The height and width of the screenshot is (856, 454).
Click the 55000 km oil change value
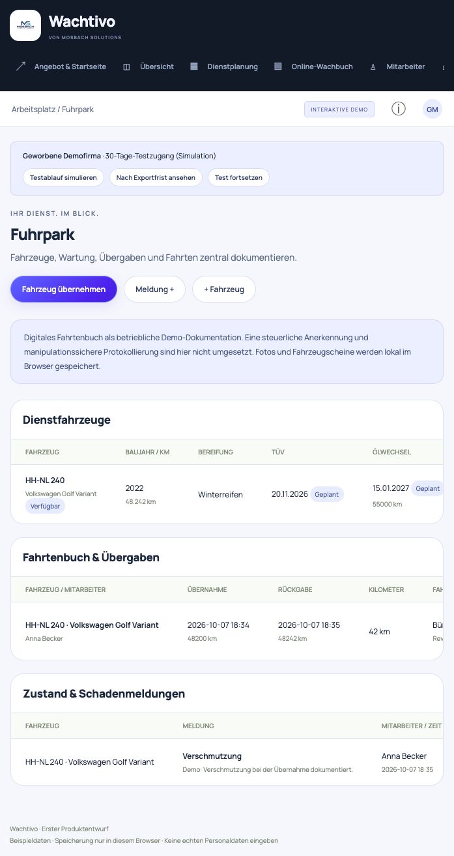coord(387,504)
